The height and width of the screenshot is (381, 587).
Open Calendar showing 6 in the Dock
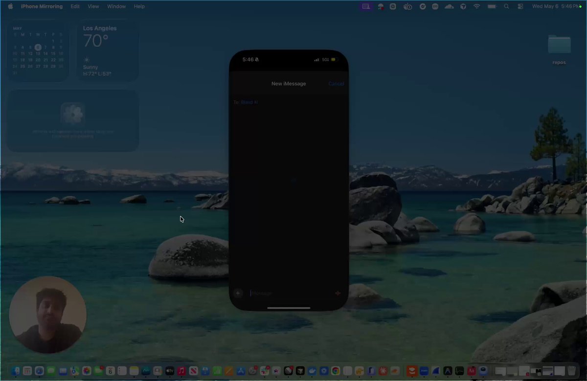click(x=111, y=371)
